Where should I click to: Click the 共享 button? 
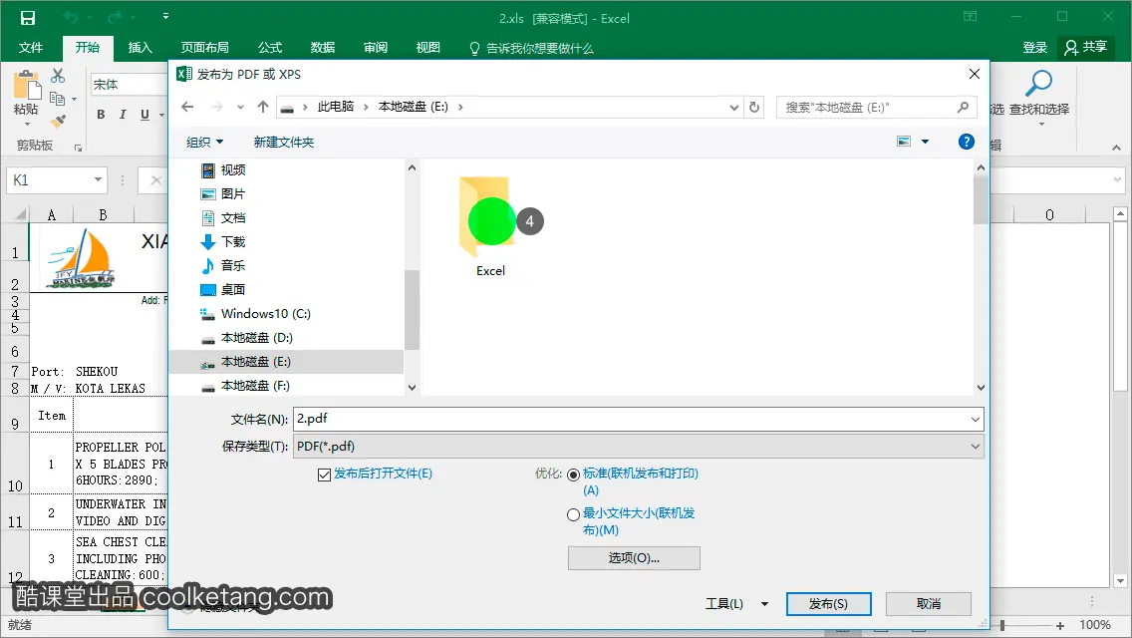point(1086,48)
